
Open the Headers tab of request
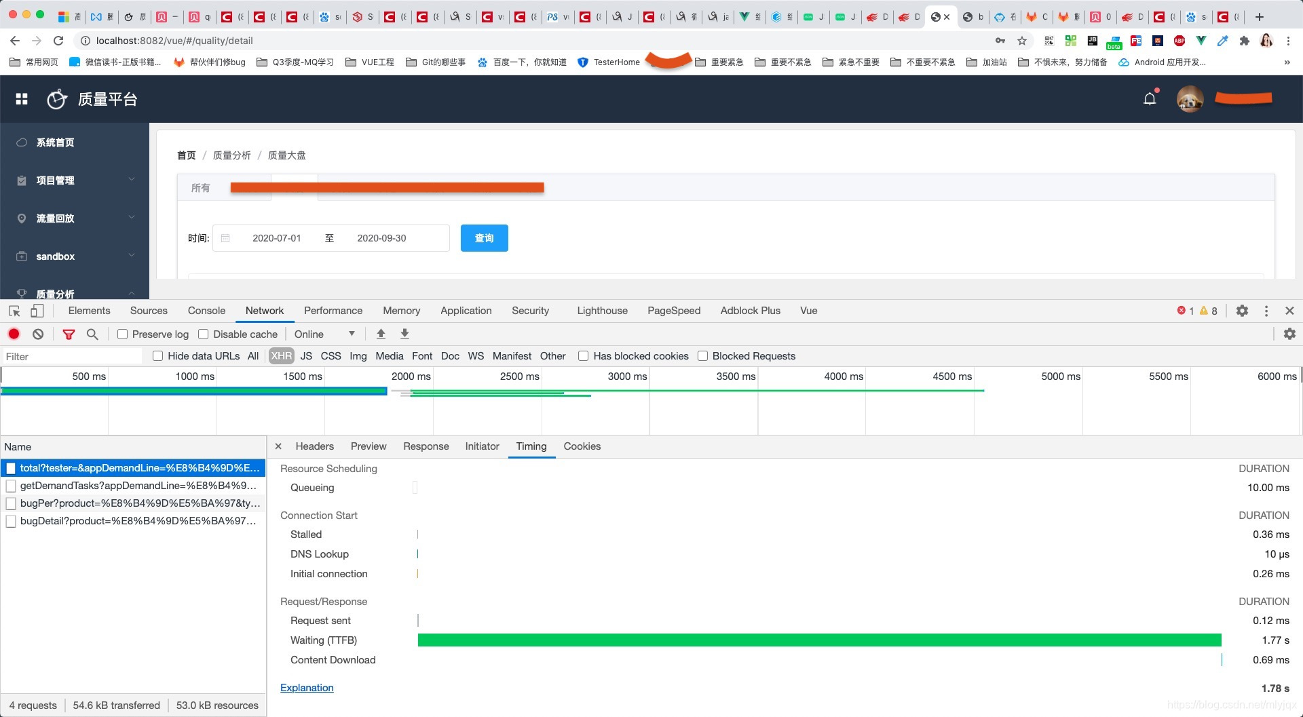pyautogui.click(x=315, y=446)
